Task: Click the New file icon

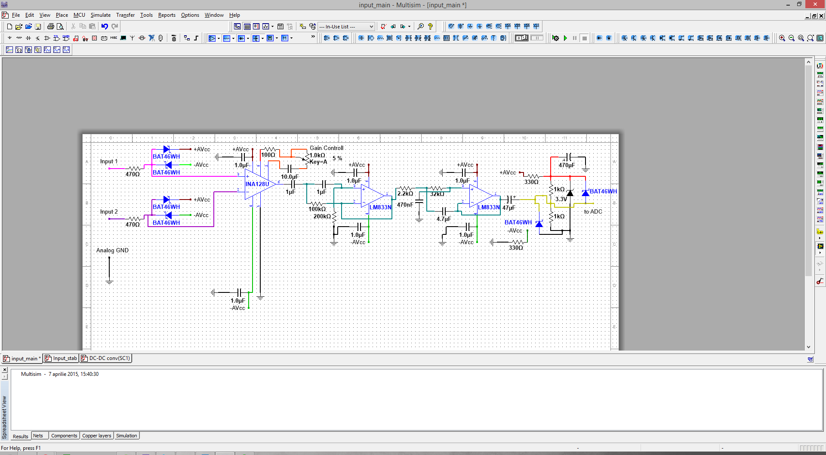Action: pos(9,27)
